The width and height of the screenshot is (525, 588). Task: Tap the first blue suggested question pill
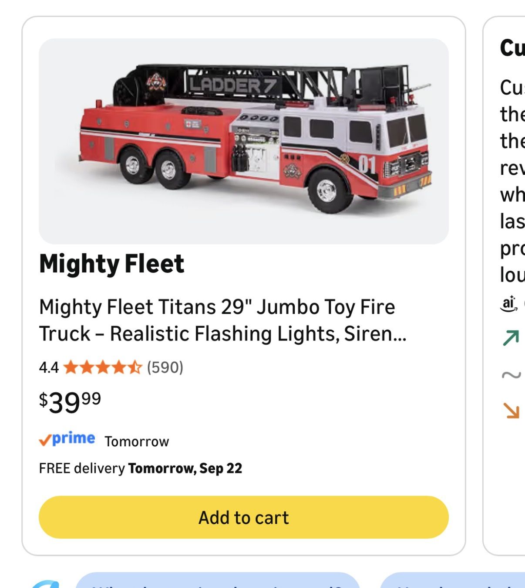pyautogui.click(x=218, y=580)
